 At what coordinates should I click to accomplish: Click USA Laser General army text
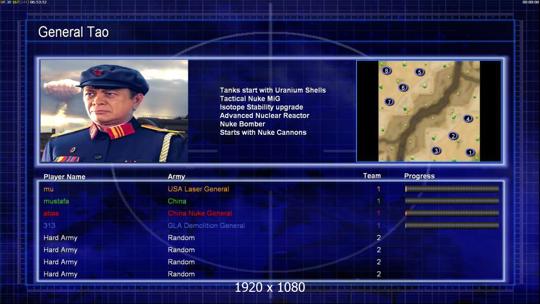199,189
